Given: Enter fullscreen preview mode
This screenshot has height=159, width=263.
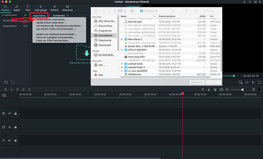Looking at the screenshot, I should (260, 82).
